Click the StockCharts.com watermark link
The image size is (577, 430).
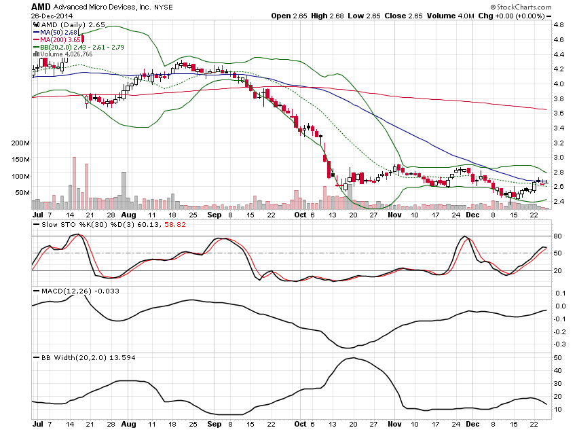[x=521, y=7]
